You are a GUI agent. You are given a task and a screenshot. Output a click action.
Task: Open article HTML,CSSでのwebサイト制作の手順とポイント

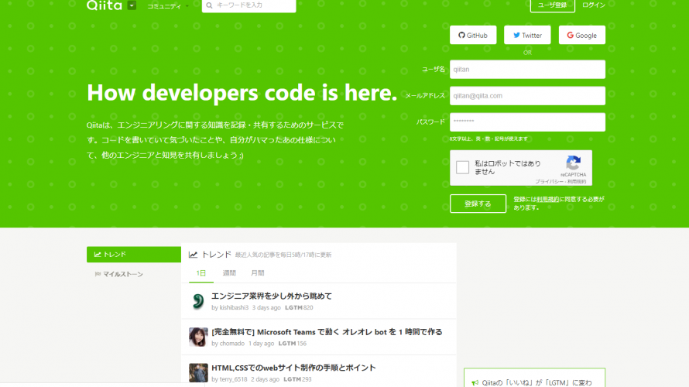pyautogui.click(x=293, y=368)
